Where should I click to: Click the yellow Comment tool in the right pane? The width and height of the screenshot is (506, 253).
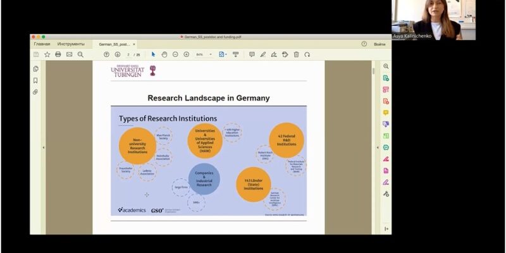click(386, 113)
